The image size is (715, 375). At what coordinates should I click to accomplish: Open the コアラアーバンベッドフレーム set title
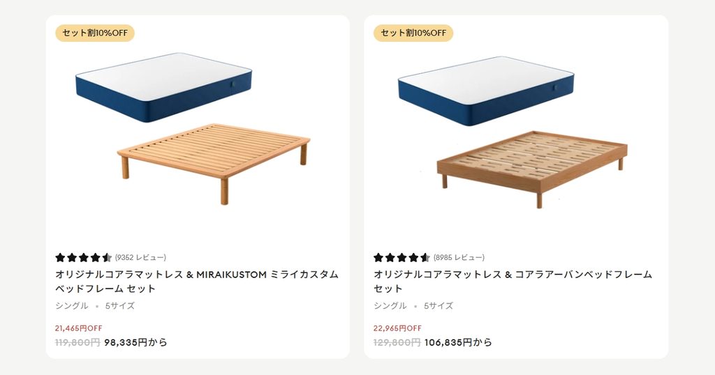tap(513, 282)
